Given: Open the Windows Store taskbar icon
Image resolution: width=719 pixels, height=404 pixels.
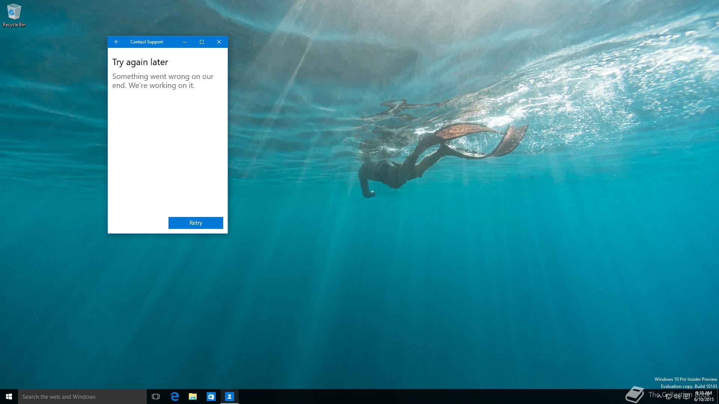Looking at the screenshot, I should pos(211,397).
